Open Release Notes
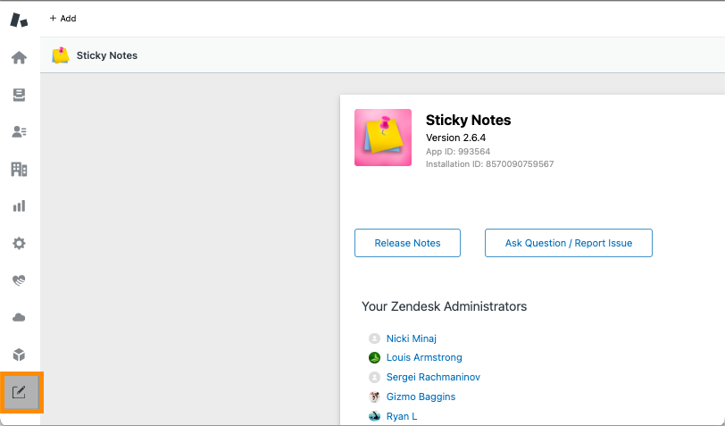The width and height of the screenshot is (725, 426). coord(407,243)
